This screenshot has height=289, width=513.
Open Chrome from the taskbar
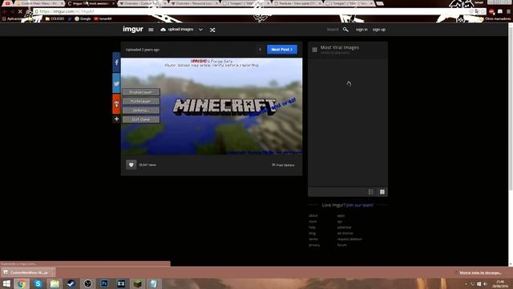tap(22, 283)
